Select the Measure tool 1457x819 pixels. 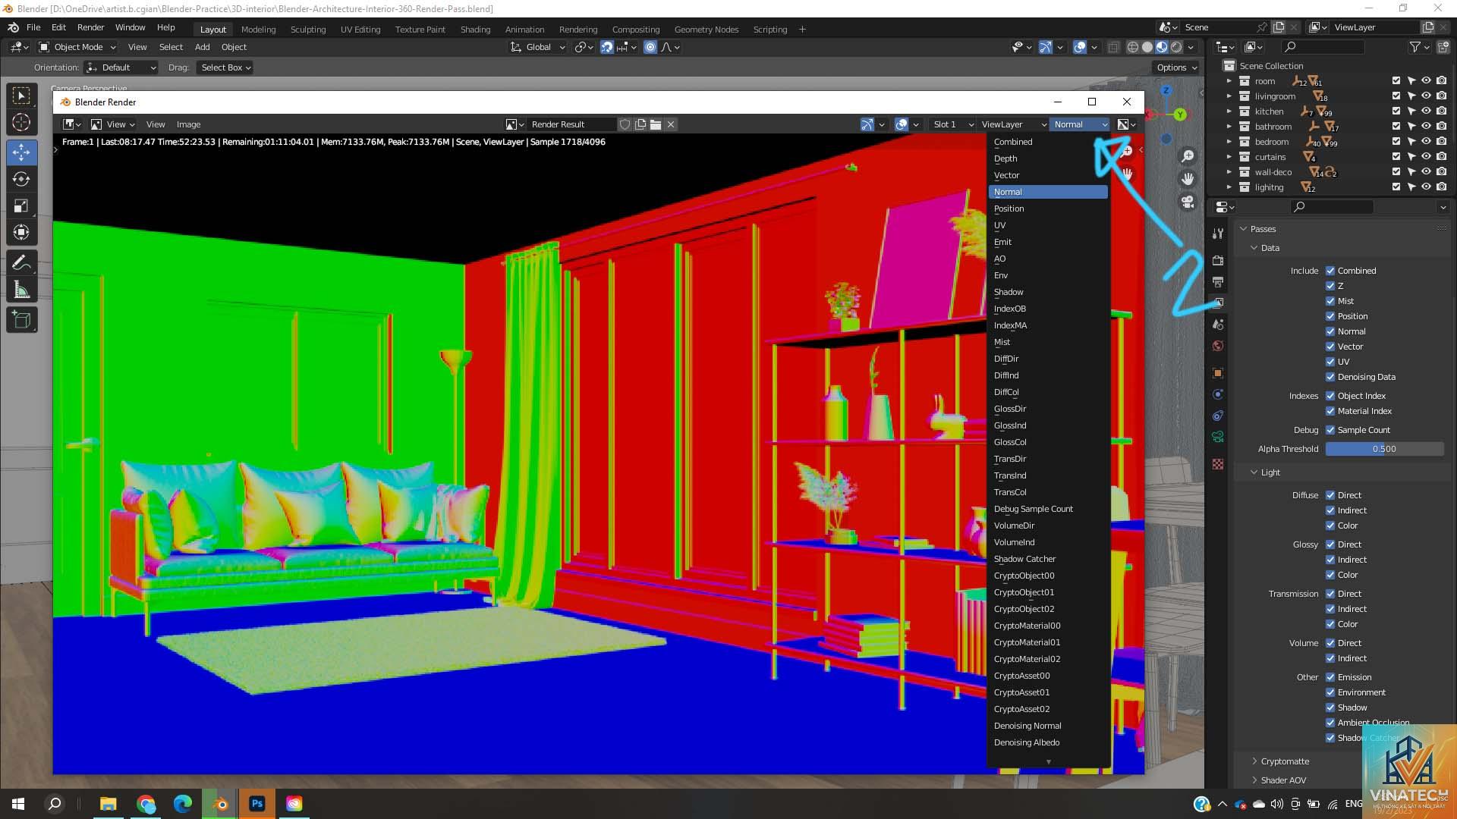point(21,290)
